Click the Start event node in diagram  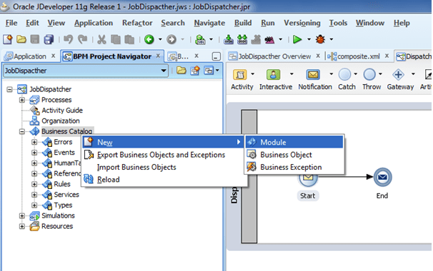click(x=308, y=178)
